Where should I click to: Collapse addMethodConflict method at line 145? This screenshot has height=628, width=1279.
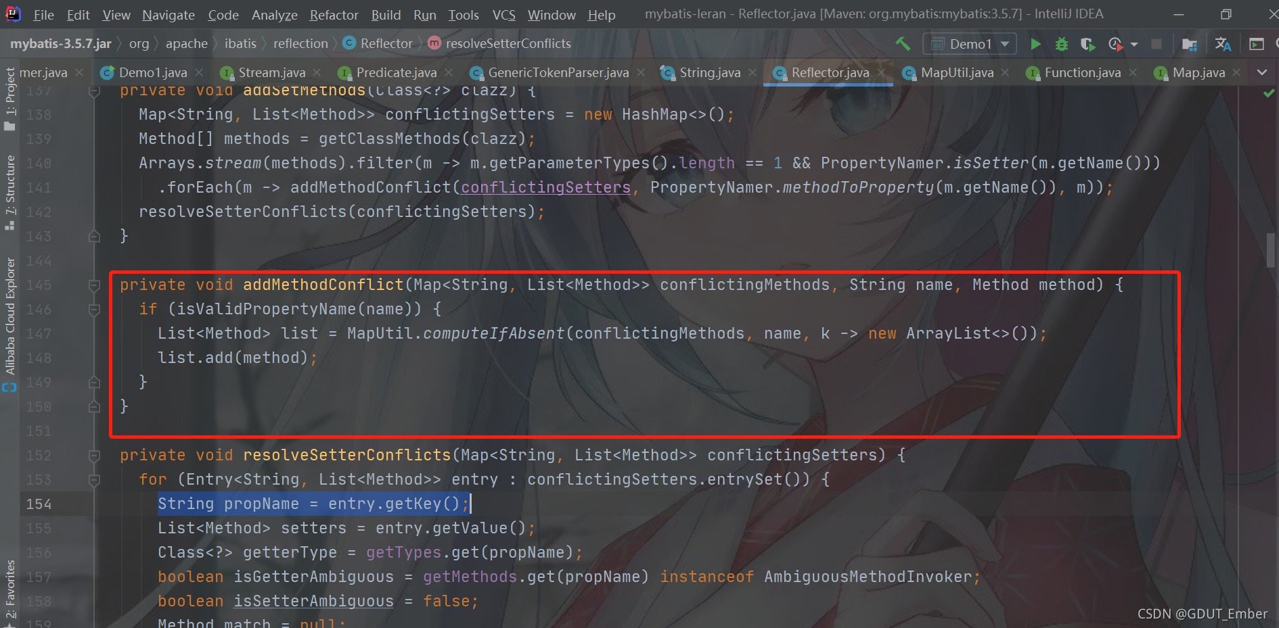tap(94, 285)
